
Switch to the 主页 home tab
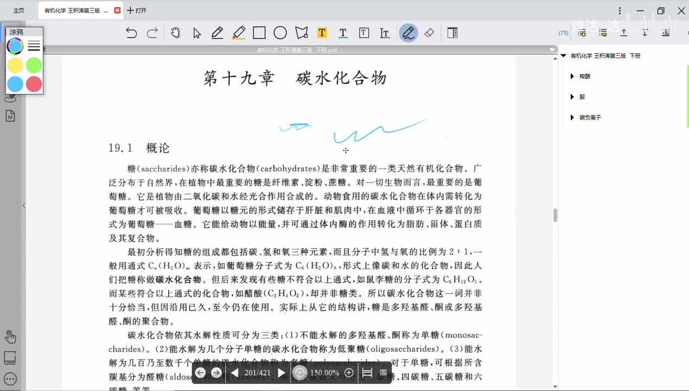coord(19,11)
